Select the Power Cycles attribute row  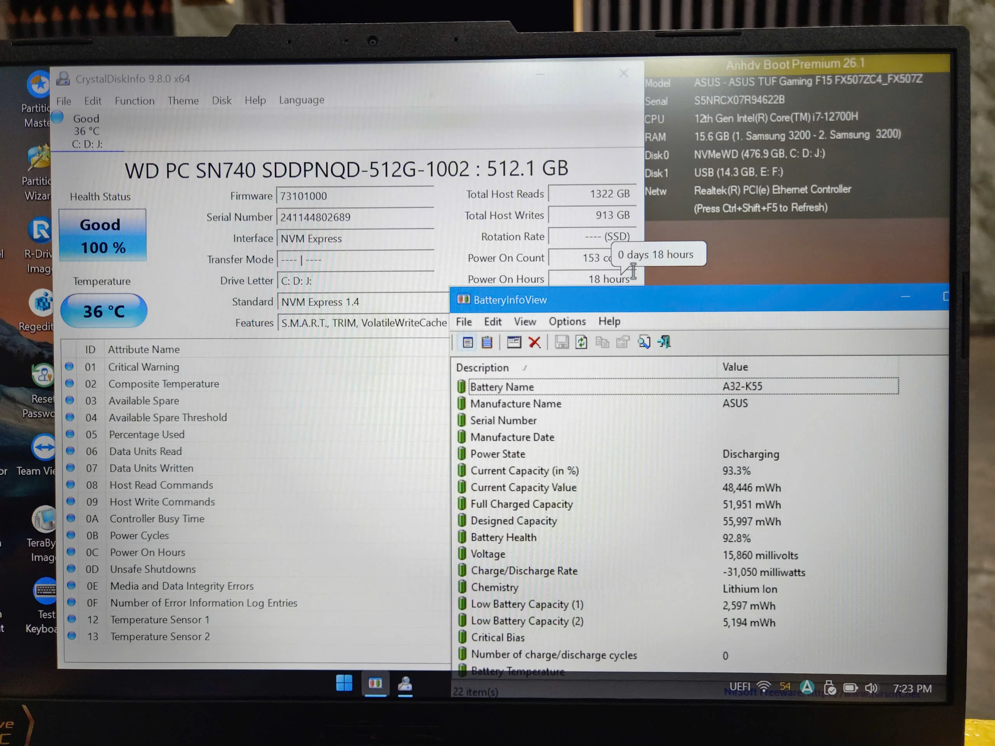coord(256,535)
